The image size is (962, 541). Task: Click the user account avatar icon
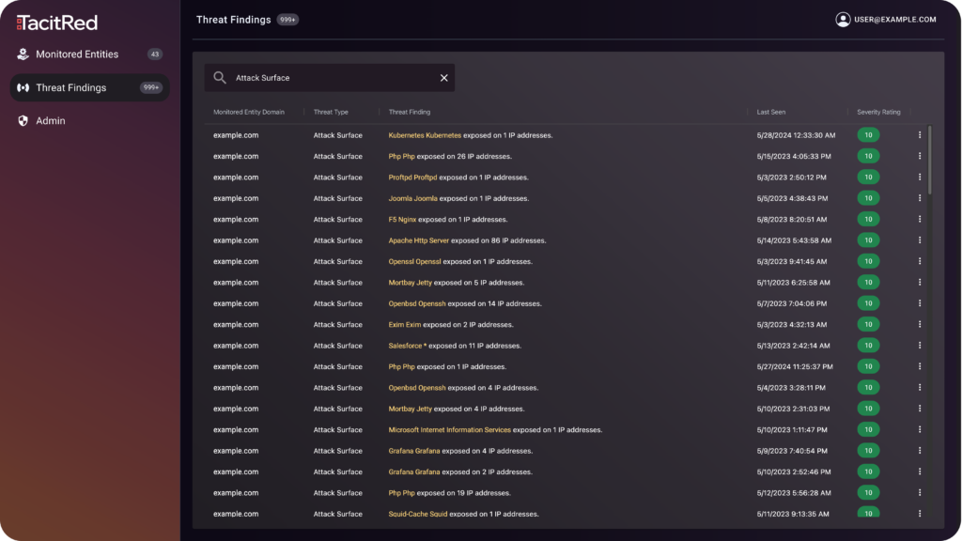[x=843, y=19]
